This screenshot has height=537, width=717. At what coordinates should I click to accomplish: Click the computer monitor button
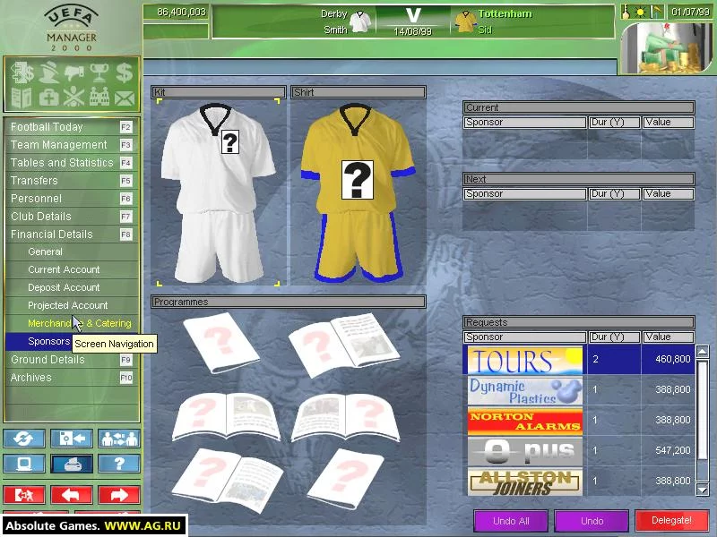(x=24, y=464)
